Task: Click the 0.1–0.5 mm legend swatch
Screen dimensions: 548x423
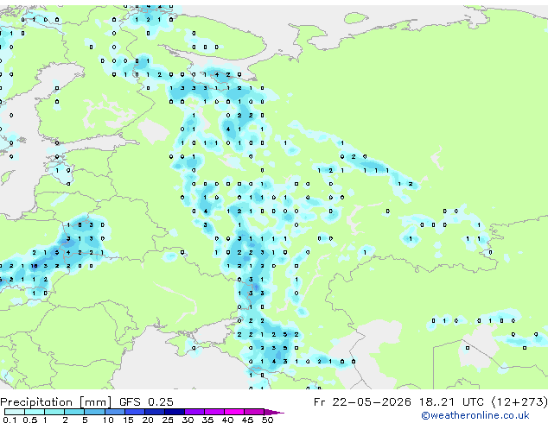Action: tap(15, 412)
